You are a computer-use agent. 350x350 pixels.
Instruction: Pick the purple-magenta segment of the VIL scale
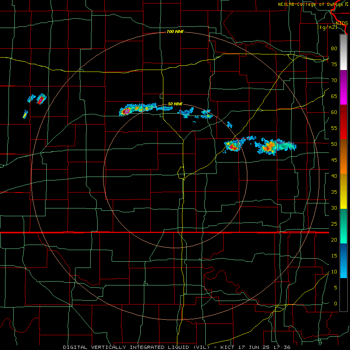[x=343, y=87]
